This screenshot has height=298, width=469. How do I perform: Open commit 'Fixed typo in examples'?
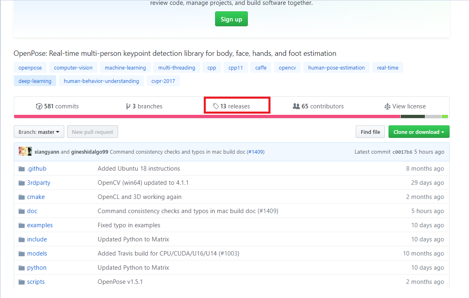[129, 225]
